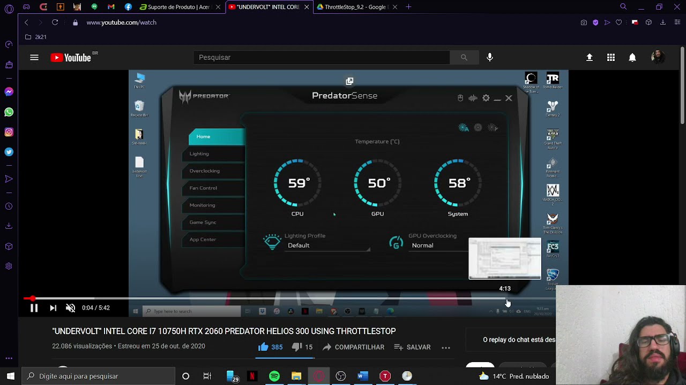This screenshot has width=686, height=385.
Task: Open sidebar downloads arrow icon
Action: pos(9,226)
